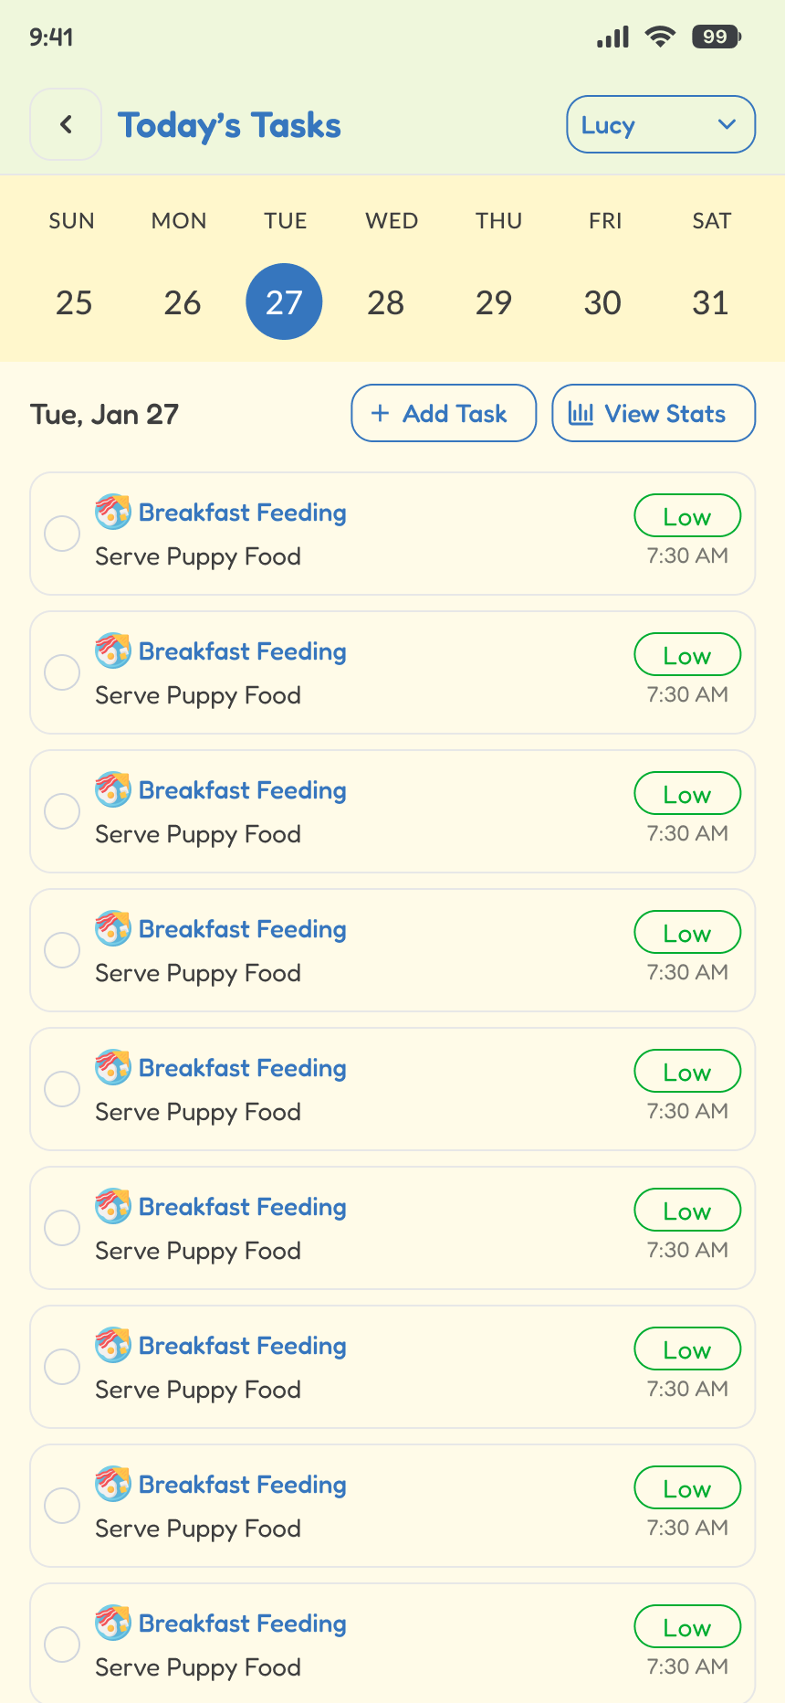Image resolution: width=785 pixels, height=1703 pixels.
Task: Select Wednesday 28 in the week strip
Action: (x=386, y=302)
